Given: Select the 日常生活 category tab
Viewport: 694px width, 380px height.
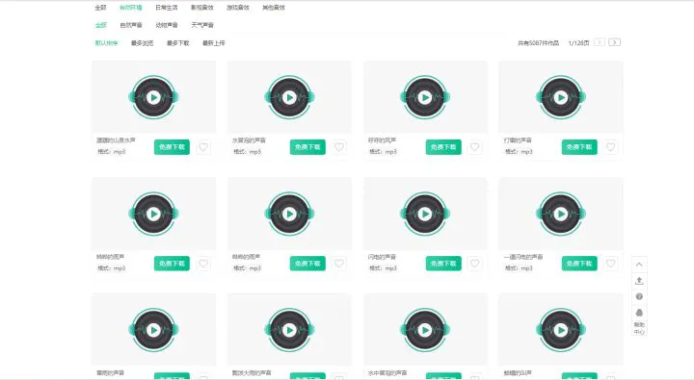Looking at the screenshot, I should (167, 8).
